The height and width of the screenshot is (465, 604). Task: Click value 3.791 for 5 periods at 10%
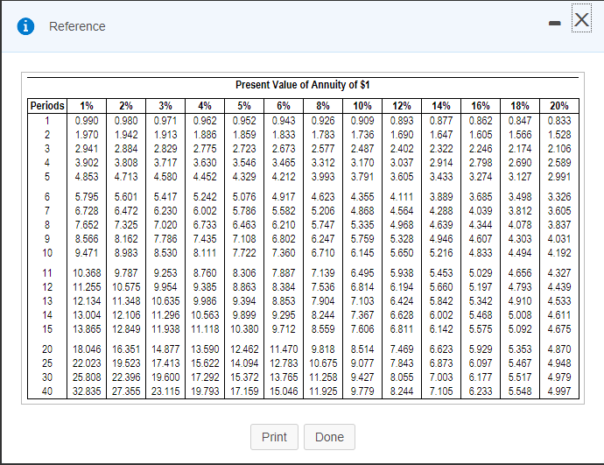pos(362,176)
